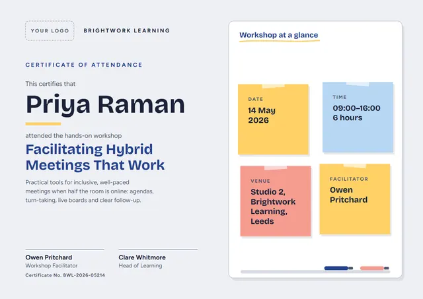
Task: Select the 'This certifies that' line
Action: 50,84
